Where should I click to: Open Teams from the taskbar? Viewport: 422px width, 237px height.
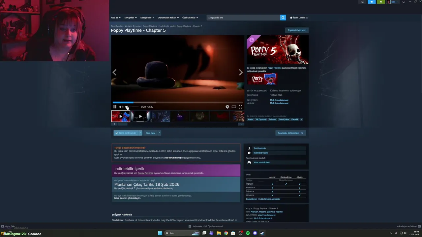click(x=211, y=233)
